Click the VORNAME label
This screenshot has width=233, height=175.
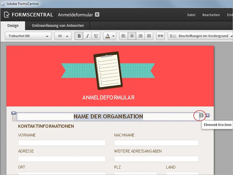click(27, 135)
